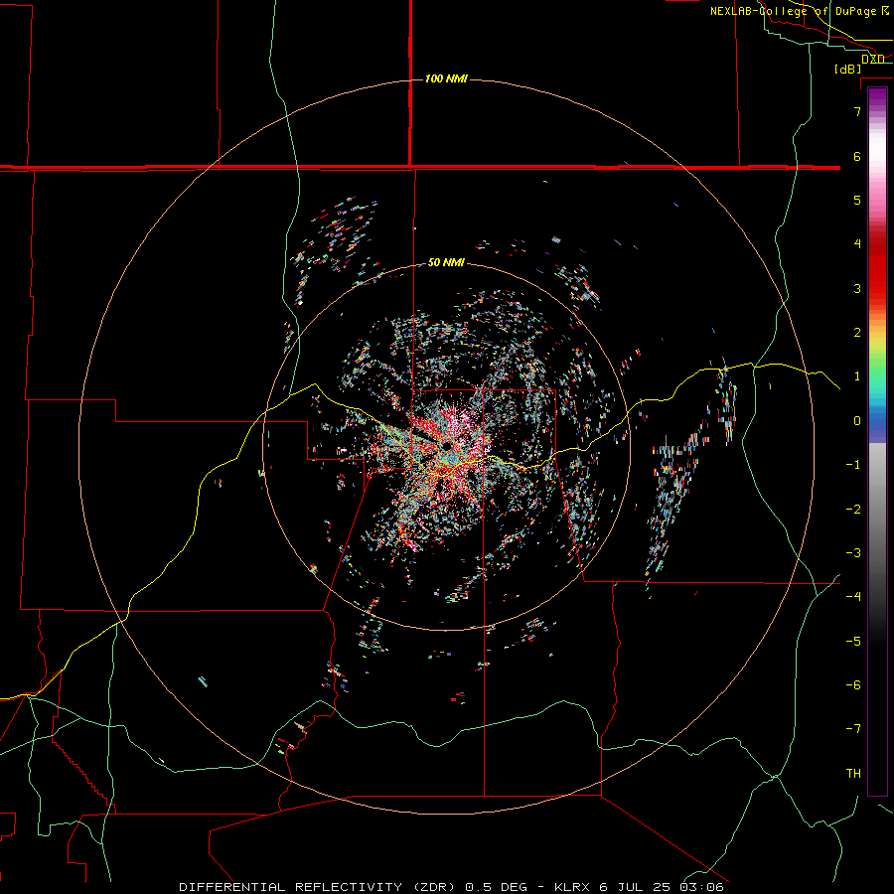Click the scale label -5
The width and height of the screenshot is (894, 894).
(x=853, y=642)
